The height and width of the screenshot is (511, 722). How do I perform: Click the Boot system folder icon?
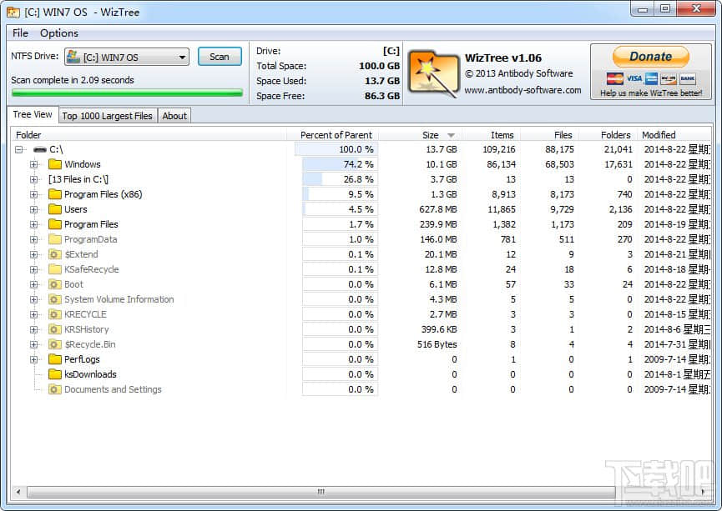click(55, 284)
